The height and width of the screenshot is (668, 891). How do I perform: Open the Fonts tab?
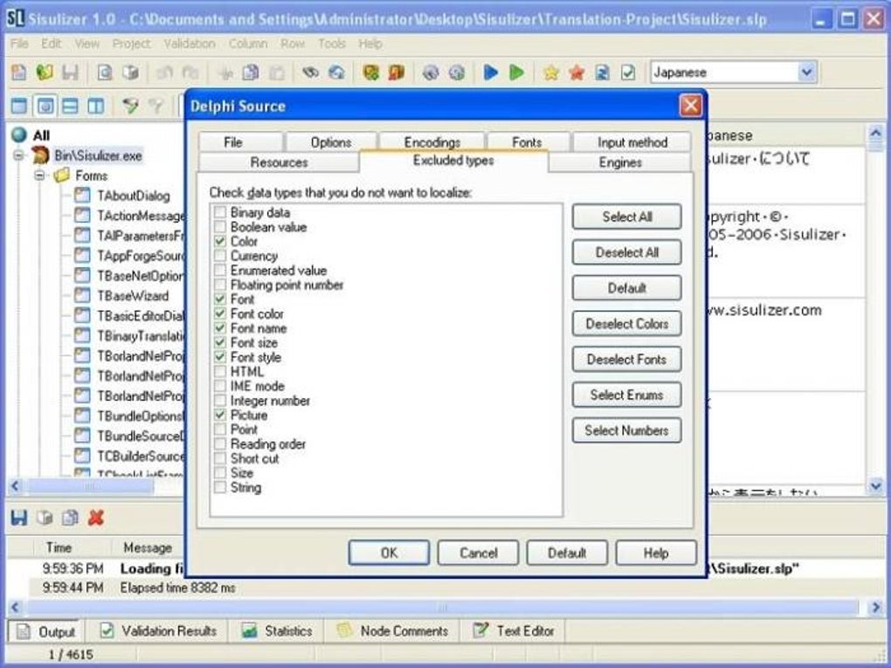click(527, 142)
